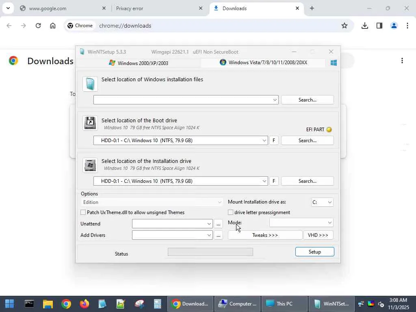Click the Setup button
The height and width of the screenshot is (312, 416).
coord(315,252)
